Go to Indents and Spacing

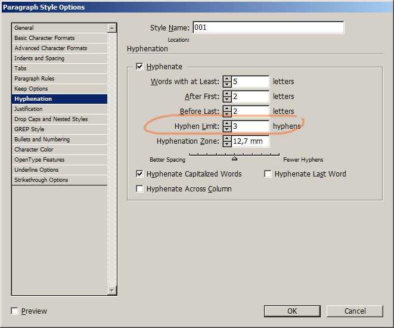point(60,58)
